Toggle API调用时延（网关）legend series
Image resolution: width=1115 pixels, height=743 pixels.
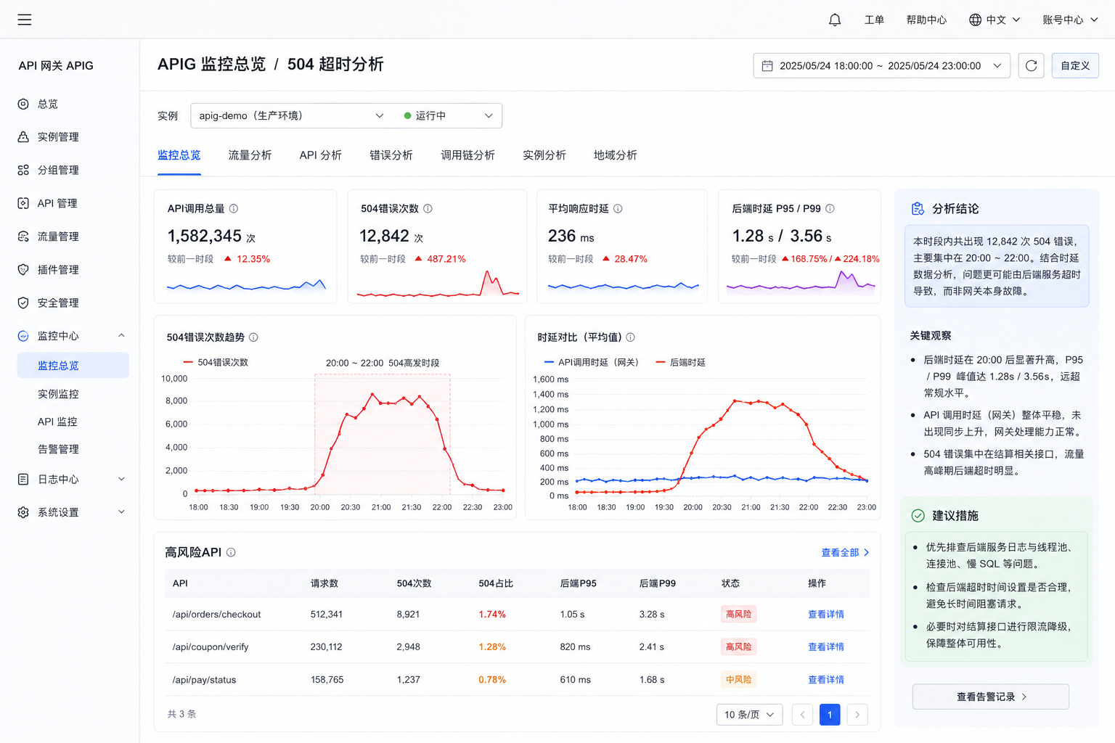point(592,362)
